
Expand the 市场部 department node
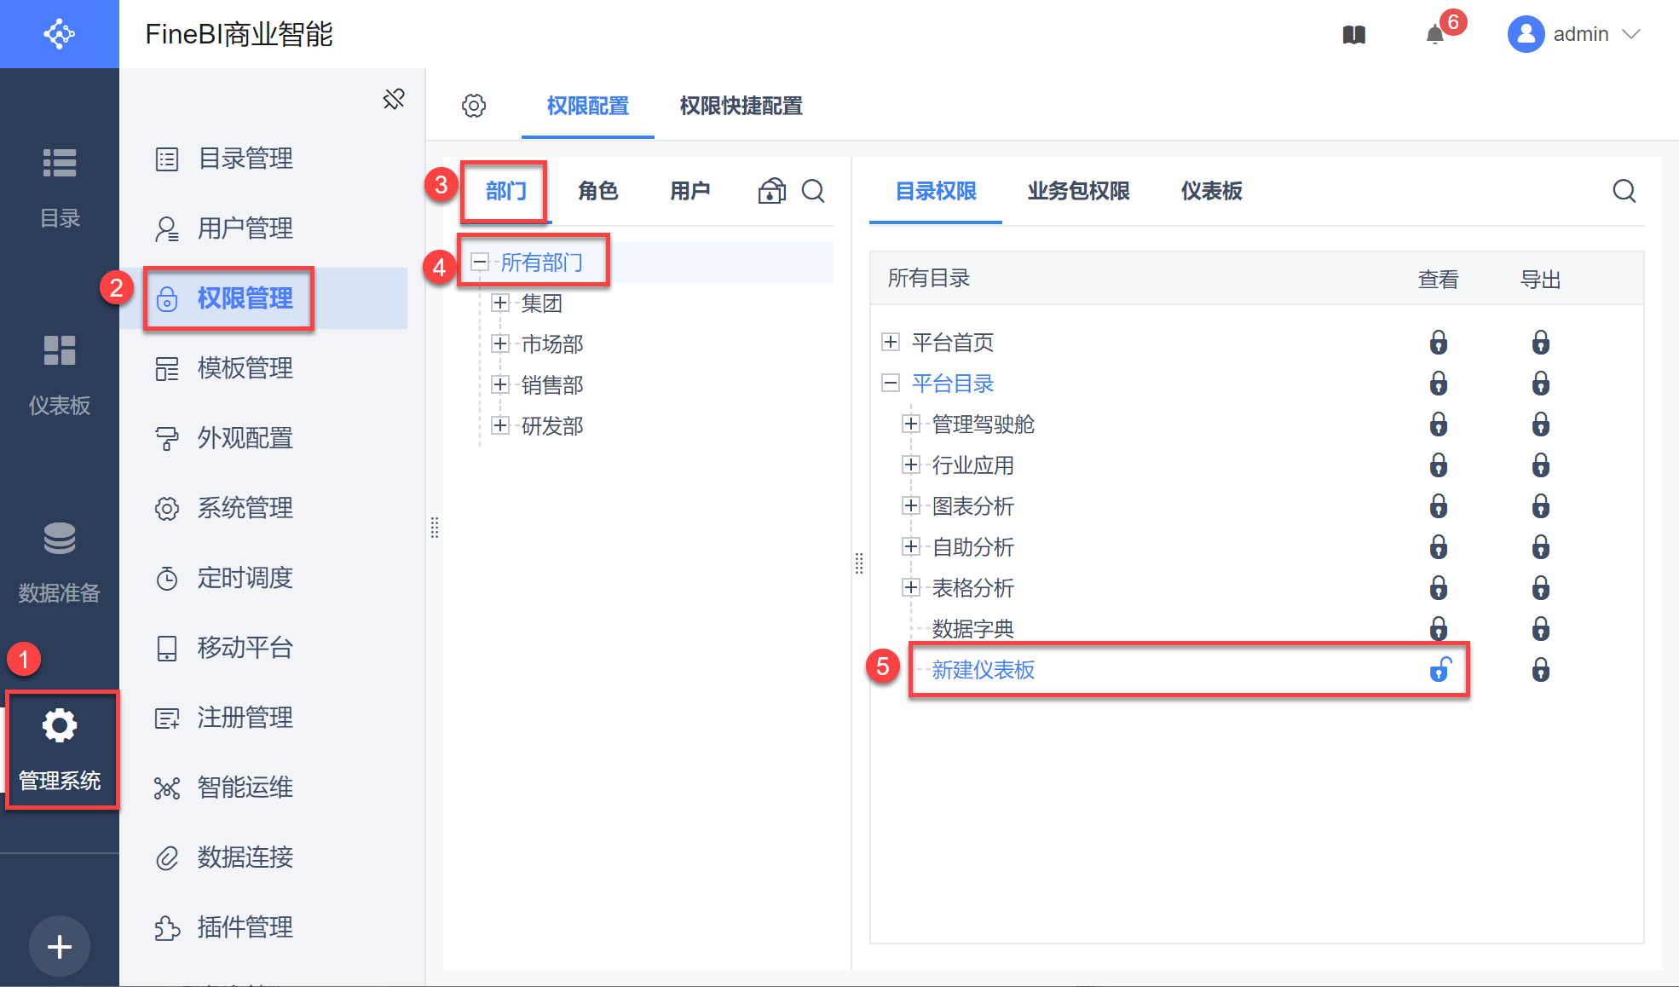500,343
